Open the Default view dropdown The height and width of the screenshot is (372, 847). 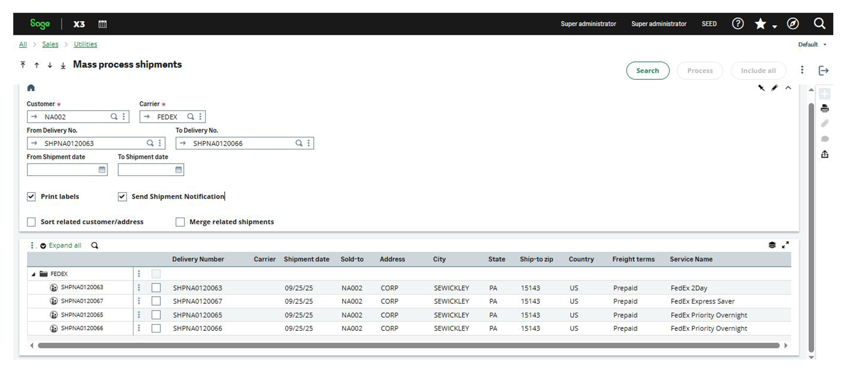coord(812,45)
